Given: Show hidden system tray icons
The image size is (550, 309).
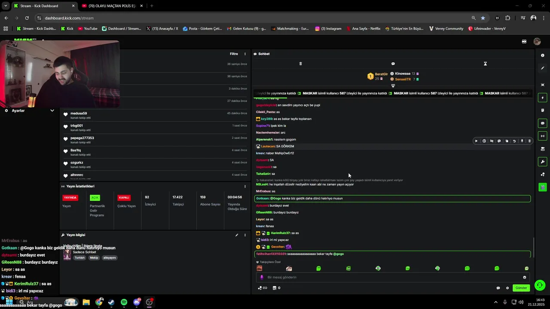Looking at the screenshot, I should pyautogui.click(x=495, y=302).
